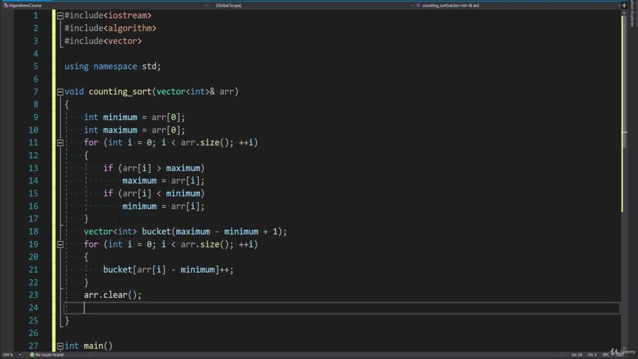Click line number 18 in the margin
Image resolution: width=638 pixels, height=359 pixels.
pyautogui.click(x=33, y=231)
